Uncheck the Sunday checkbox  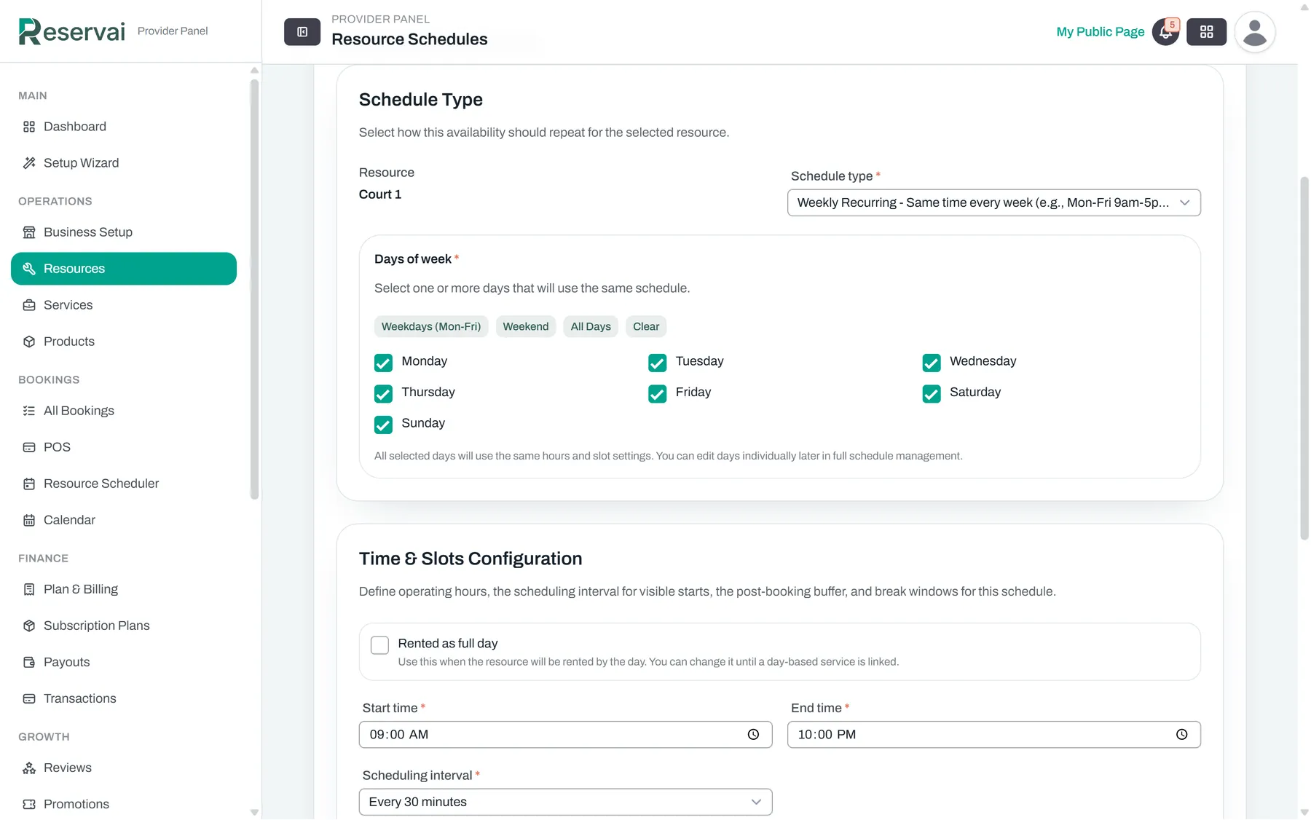tap(383, 425)
